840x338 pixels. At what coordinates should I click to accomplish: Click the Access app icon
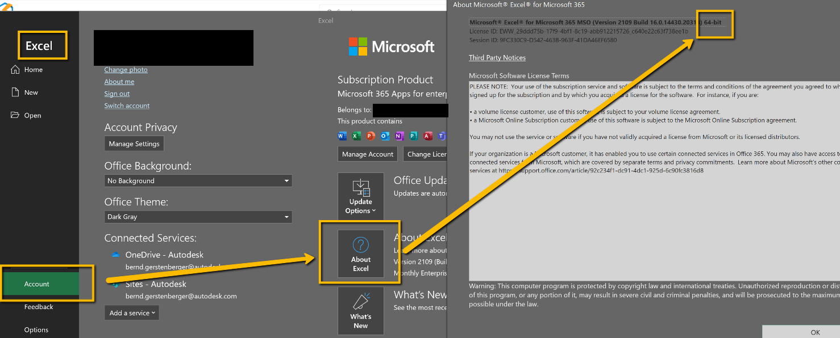[427, 136]
